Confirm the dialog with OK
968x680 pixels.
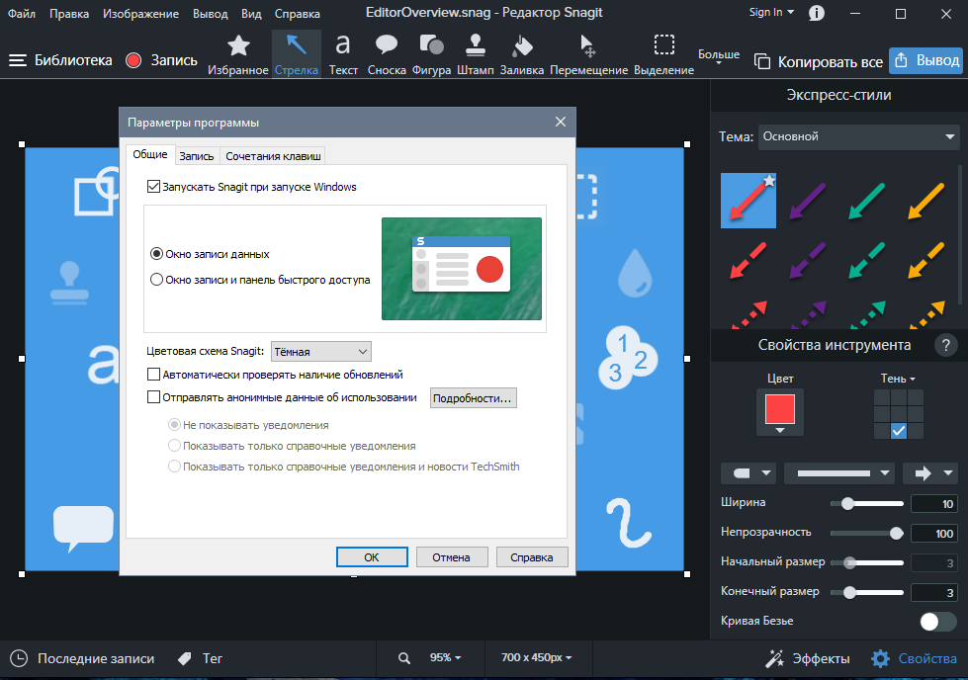coord(372,557)
